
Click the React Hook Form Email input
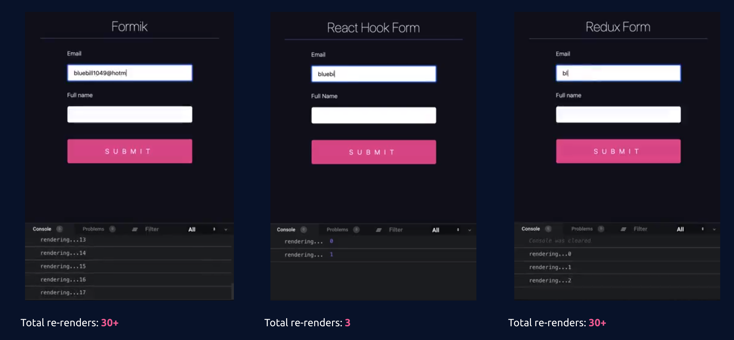[x=374, y=74]
